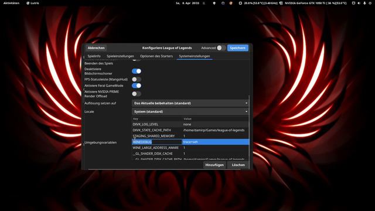The image size is (375, 211).
Task: Click the Lutris icon in the top bar
Action: 28,3
